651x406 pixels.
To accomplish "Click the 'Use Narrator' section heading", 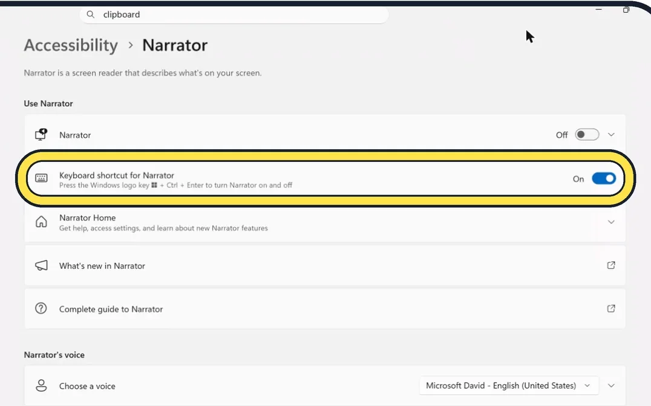I will (x=48, y=104).
